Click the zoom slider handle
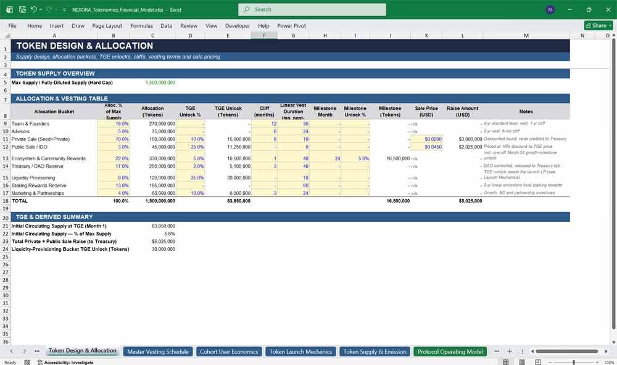The image size is (617, 365). coord(574,362)
